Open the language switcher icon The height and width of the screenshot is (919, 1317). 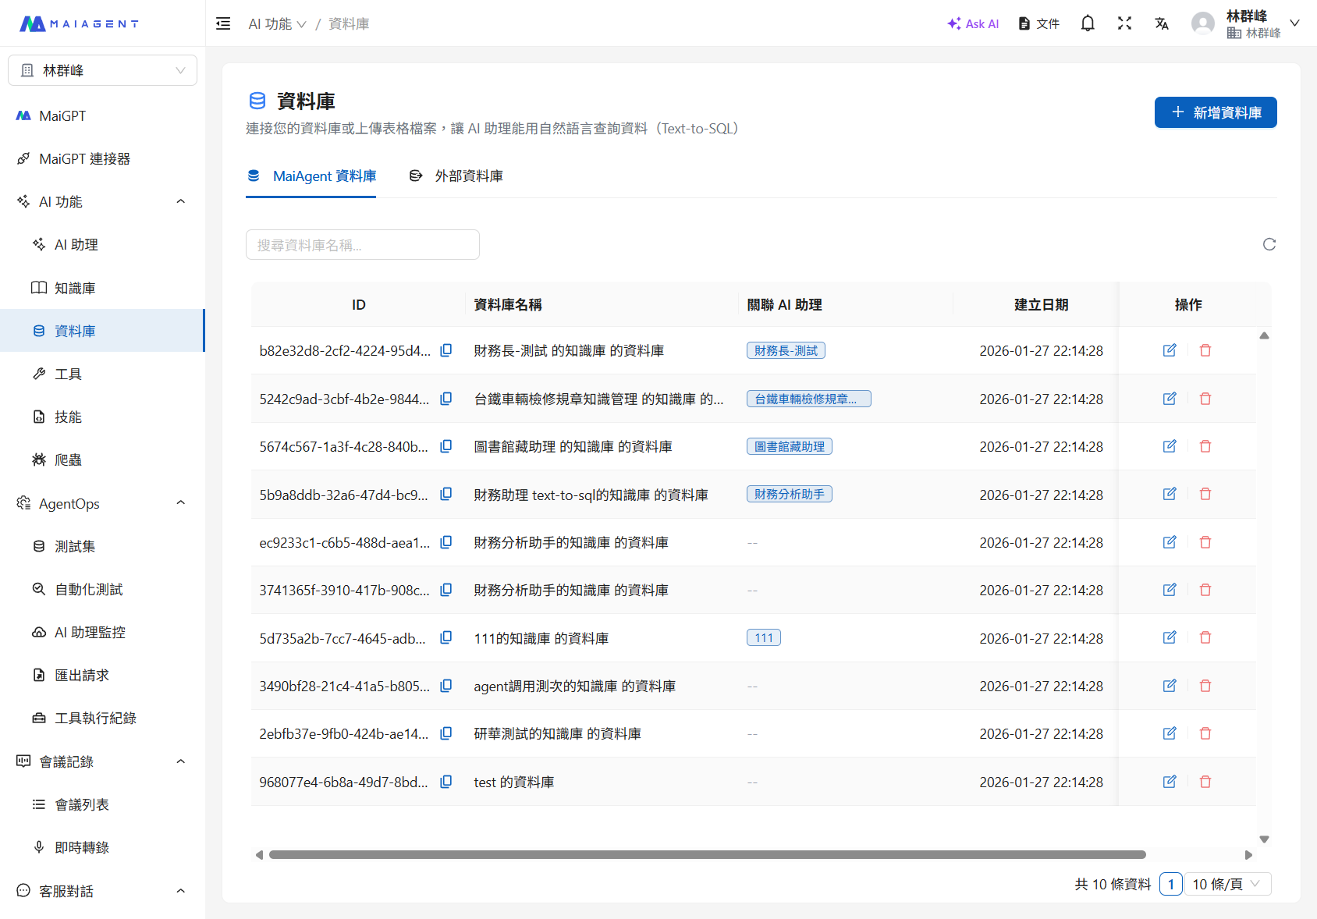[1162, 23]
